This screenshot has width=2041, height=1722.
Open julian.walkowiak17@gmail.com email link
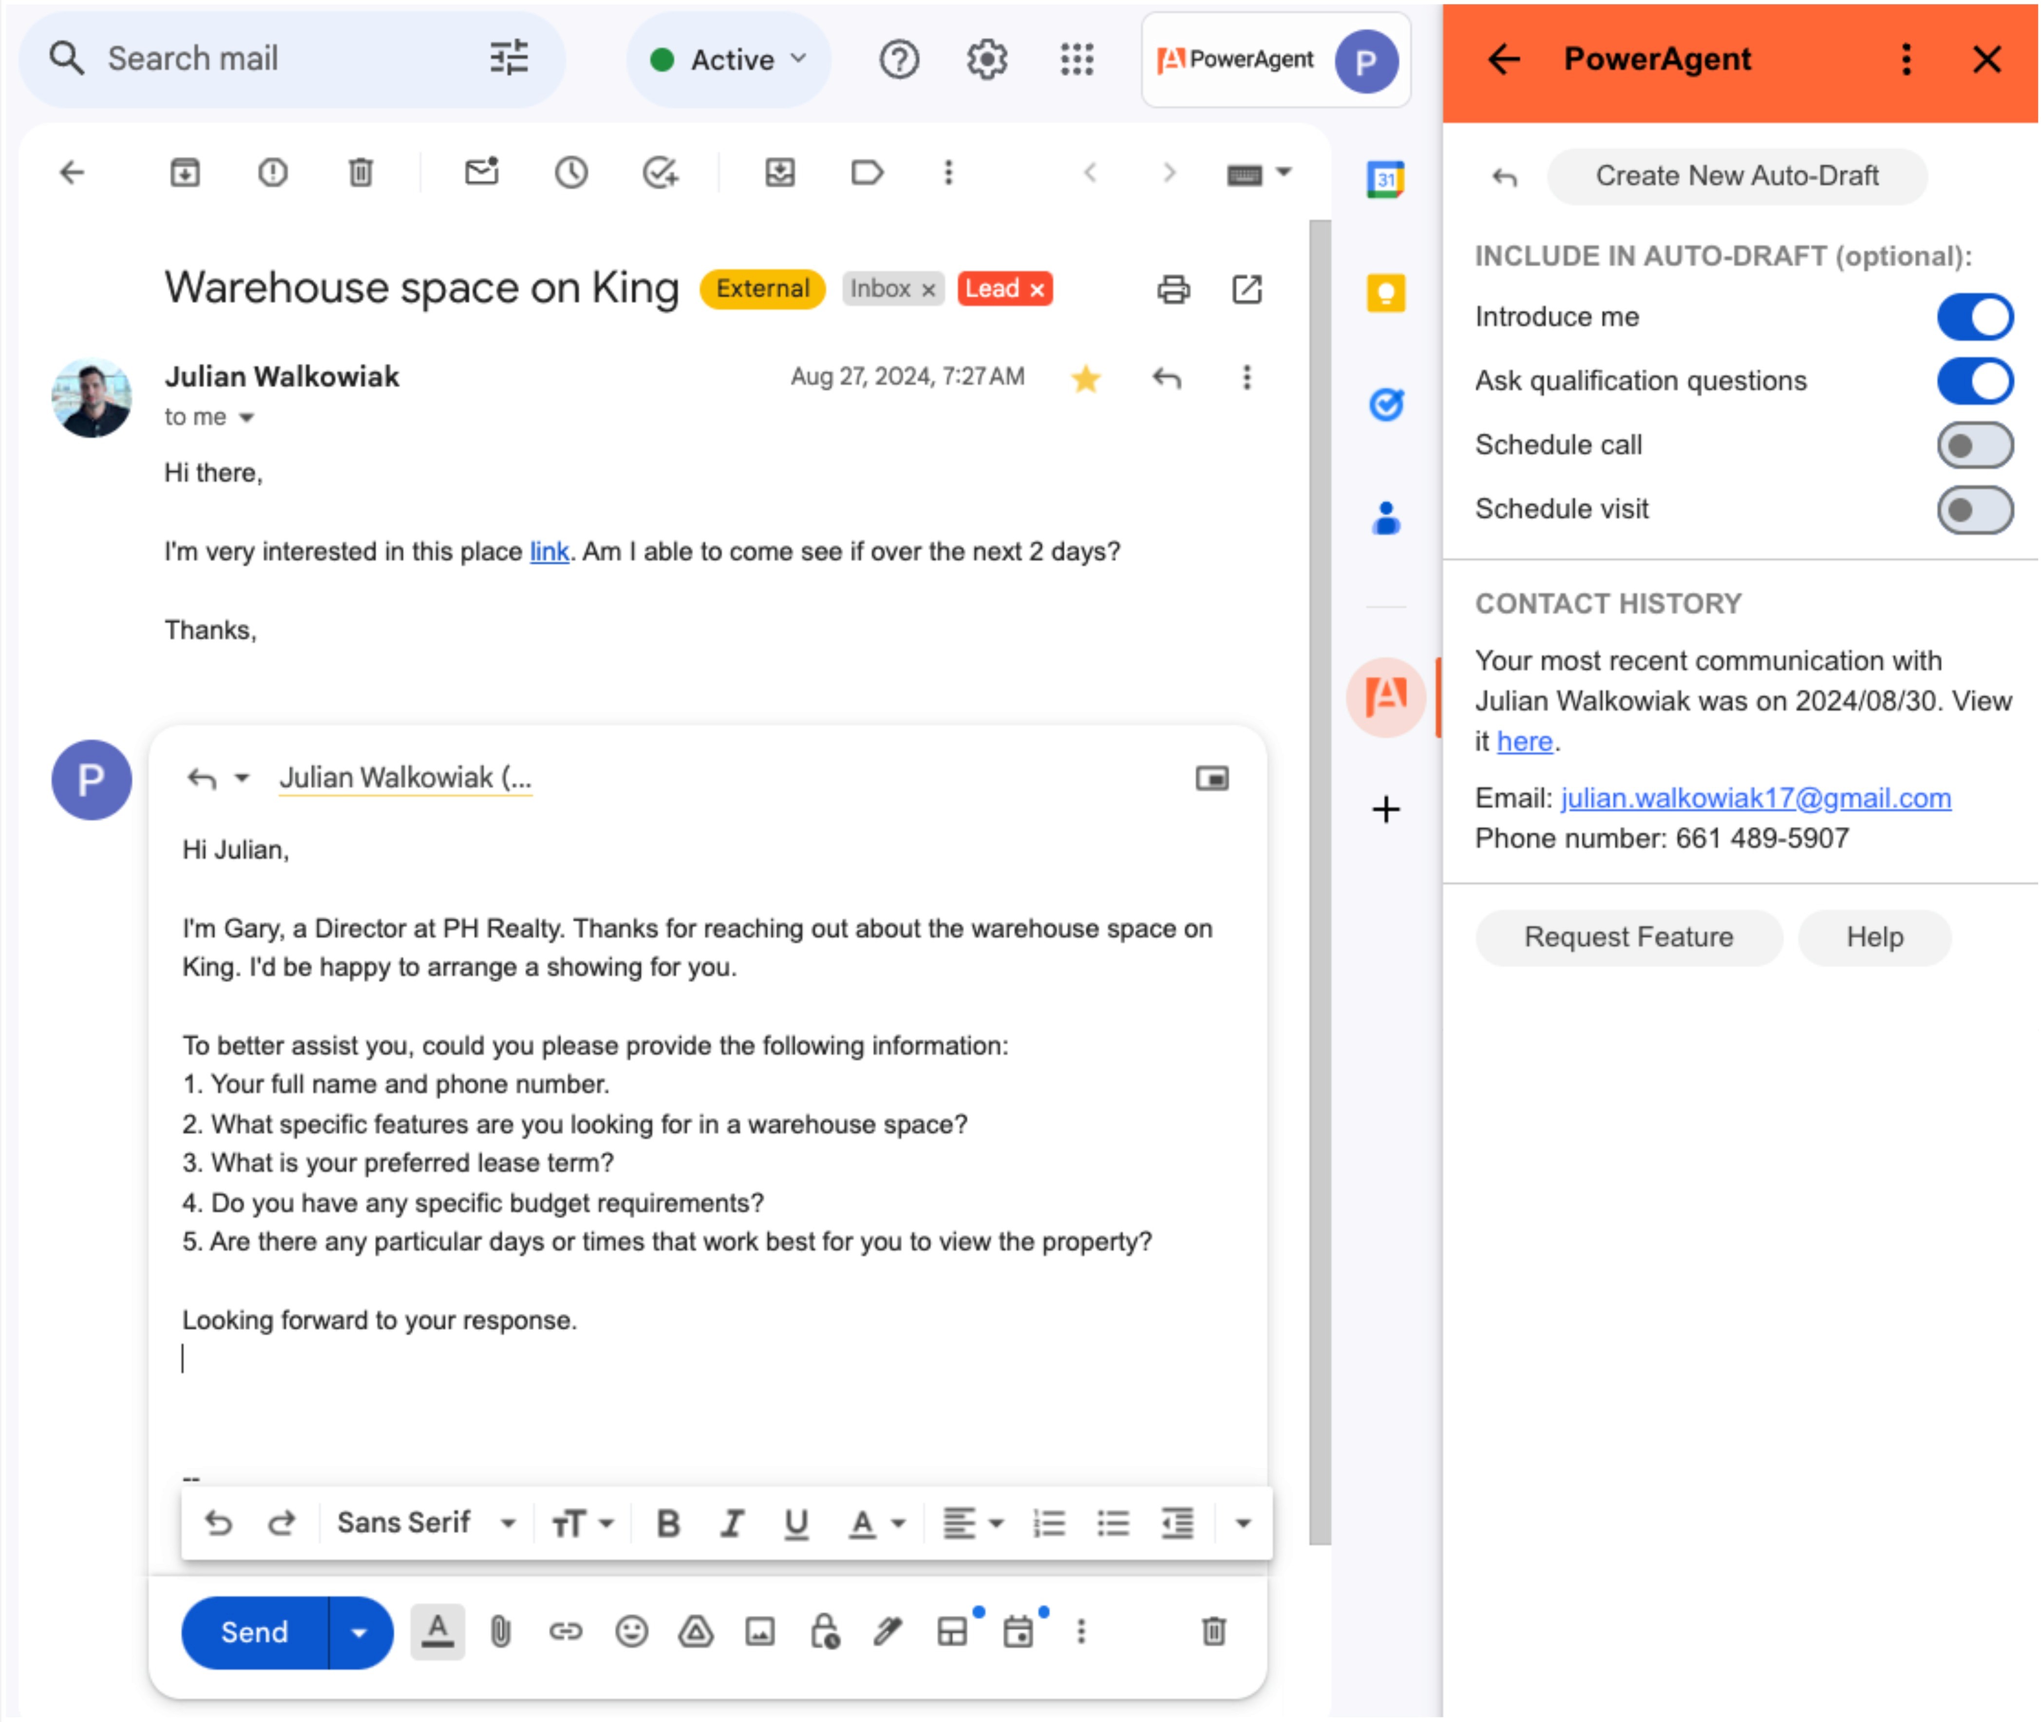pyautogui.click(x=1755, y=798)
